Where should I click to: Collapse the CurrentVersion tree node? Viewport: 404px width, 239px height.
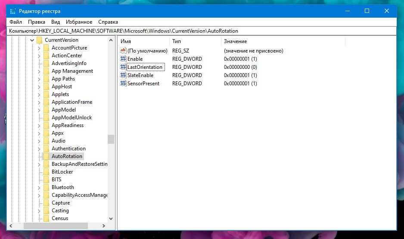tap(32, 40)
